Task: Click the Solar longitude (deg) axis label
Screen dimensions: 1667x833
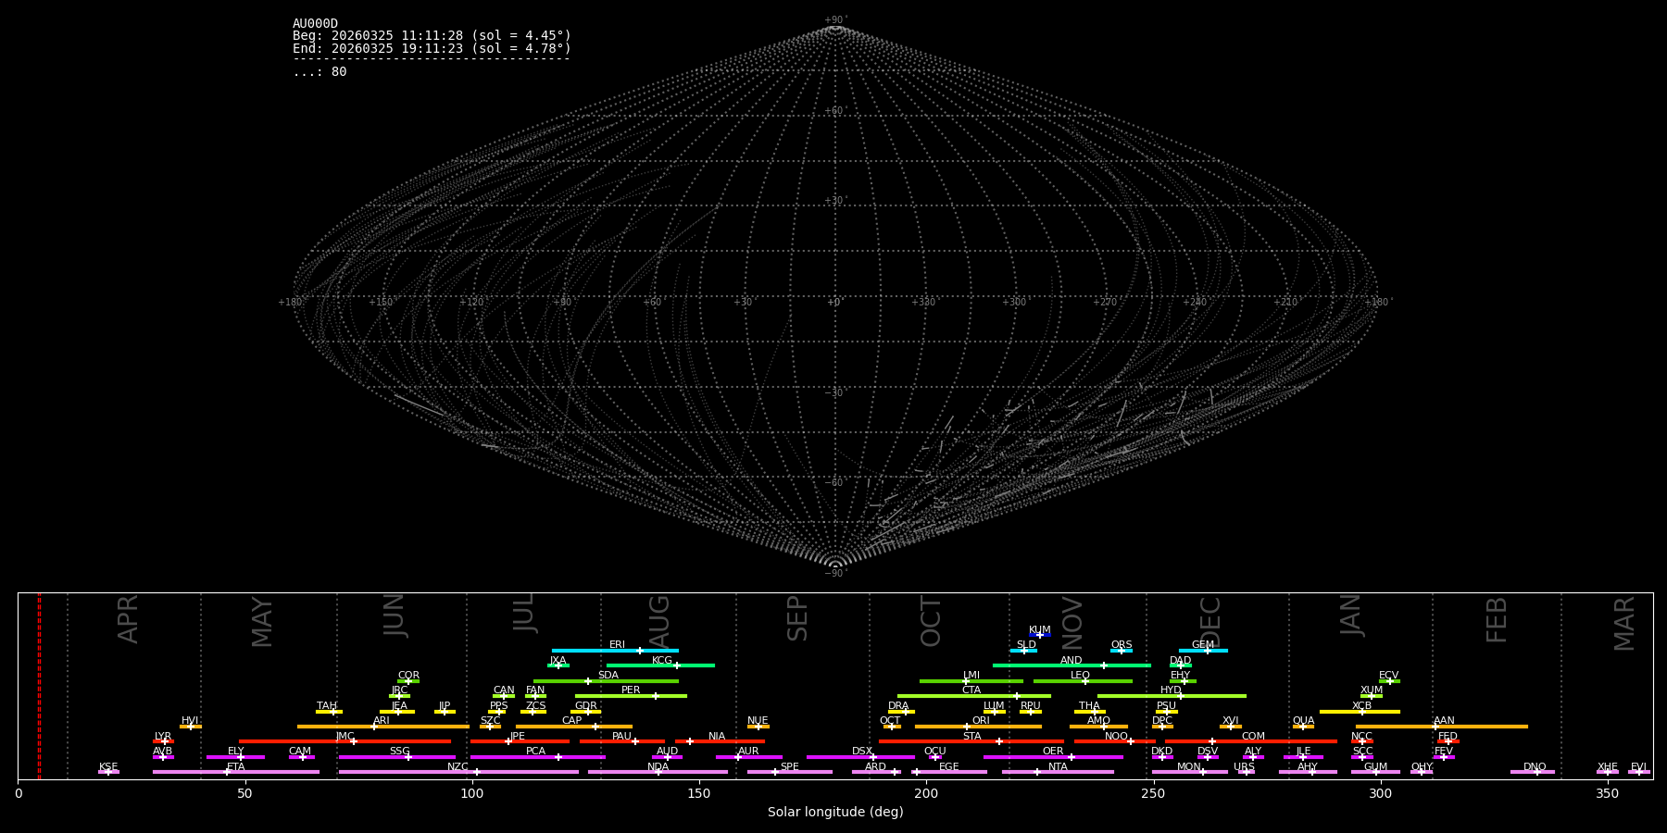Action: coord(835,812)
